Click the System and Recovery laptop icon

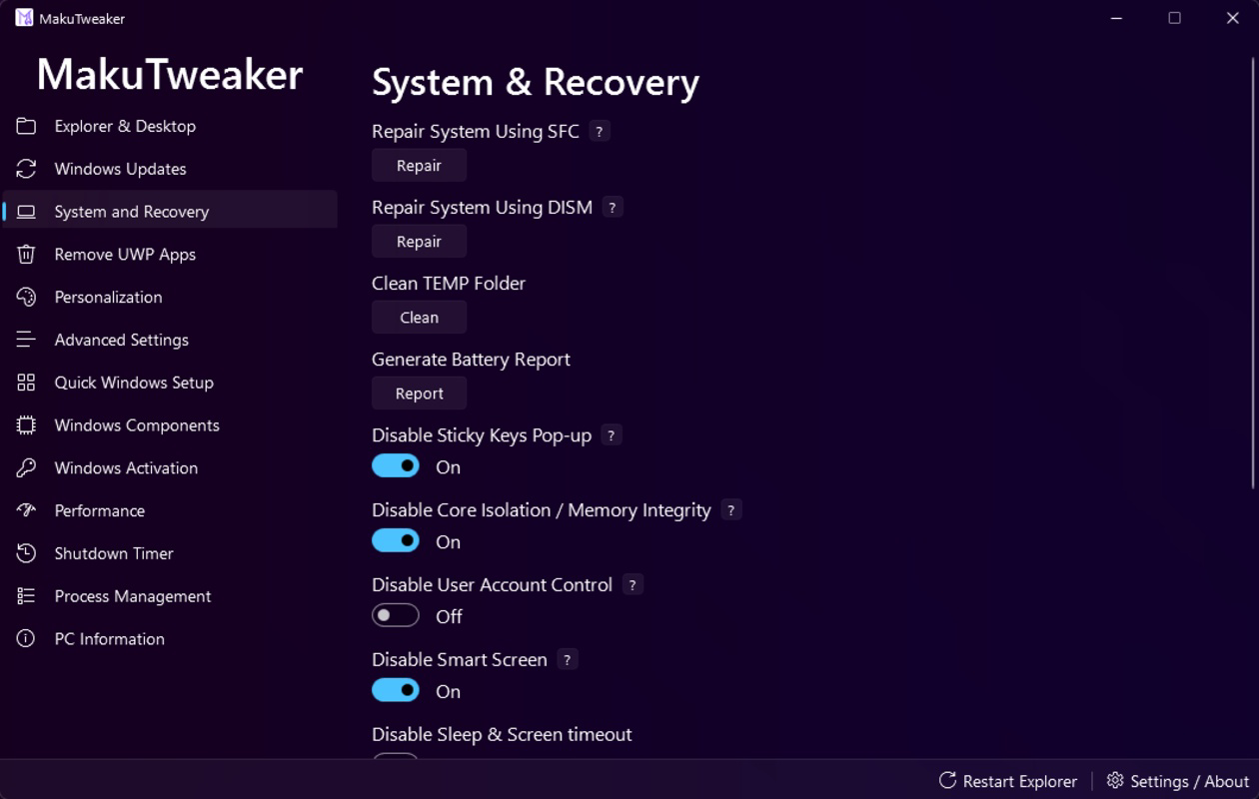(26, 212)
